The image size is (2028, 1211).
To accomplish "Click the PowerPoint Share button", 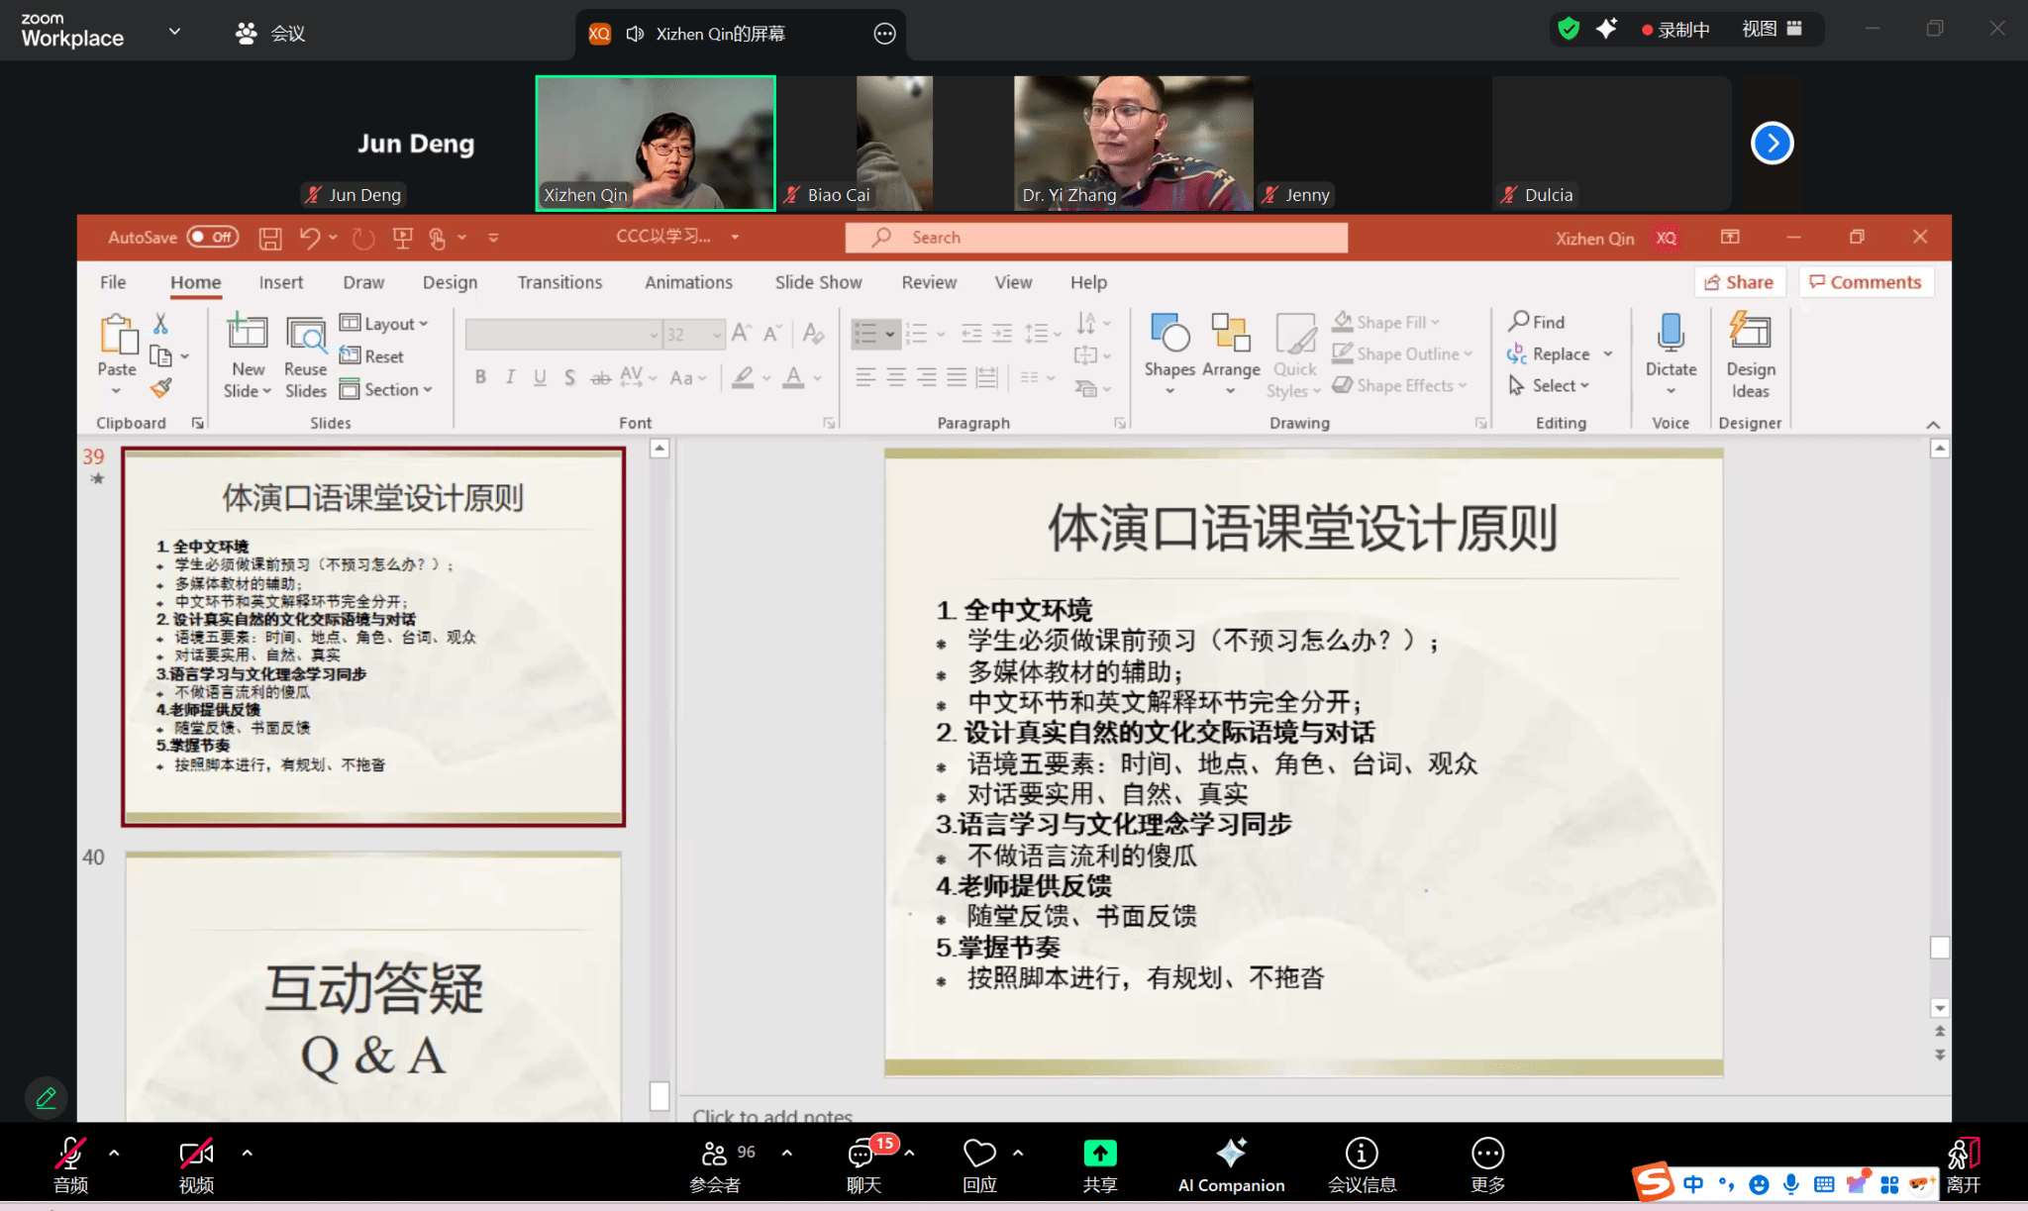I will click(x=1739, y=282).
